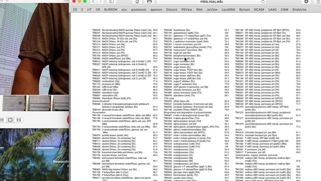321x181 pixels.
Task: Click the 'rubredoxin (Cpa)' entry
Action: click(110, 93)
